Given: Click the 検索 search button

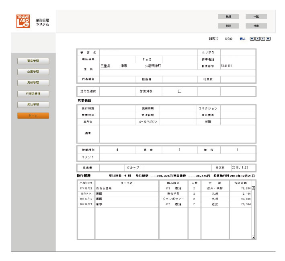Looking at the screenshot, I should [256, 26].
